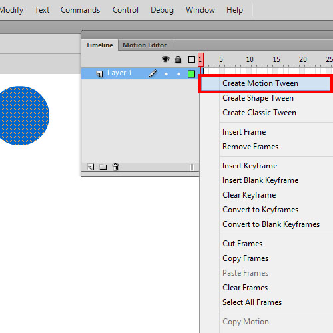The height and width of the screenshot is (333, 333).
Task: Click the New Folder icon
Action: (103, 166)
